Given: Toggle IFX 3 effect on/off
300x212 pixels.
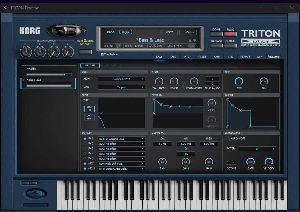Looking at the screenshot, I should (x=85, y=149).
